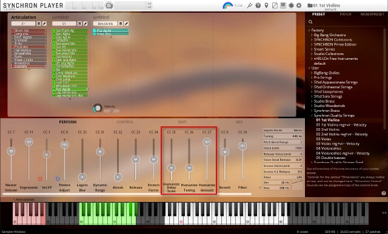Screen dimensions: 388x234
Task: Toggle the red power button under VelXF
Action: tap(40, 178)
